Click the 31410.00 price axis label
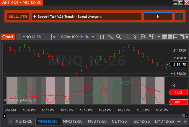 180,50
